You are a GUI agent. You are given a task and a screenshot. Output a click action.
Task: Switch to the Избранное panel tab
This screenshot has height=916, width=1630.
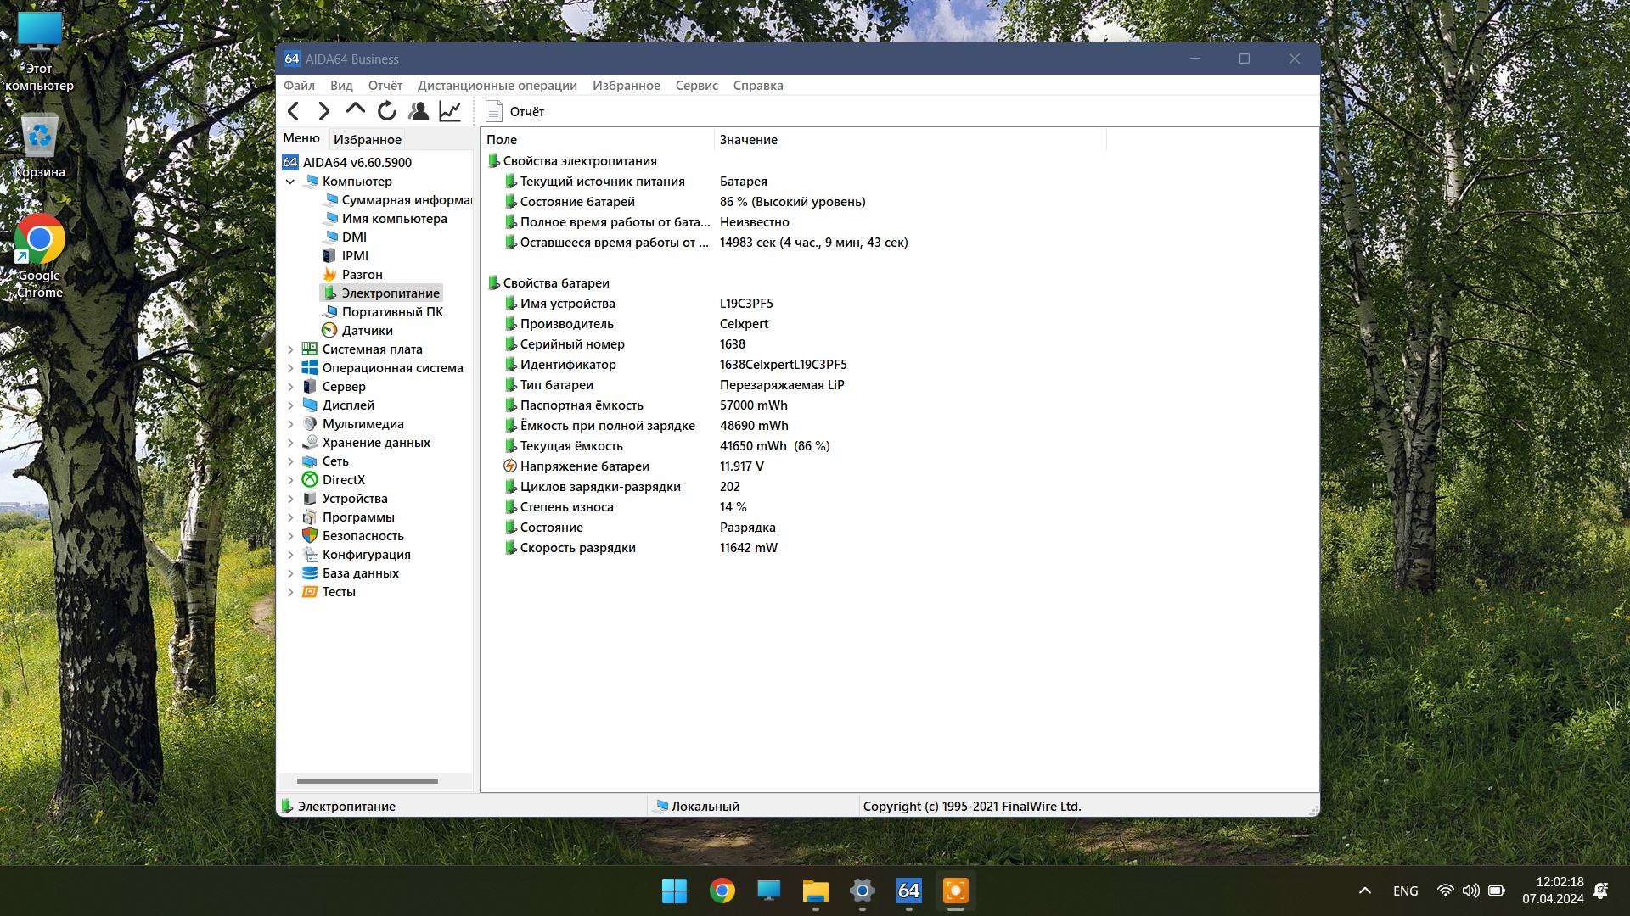pyautogui.click(x=367, y=139)
